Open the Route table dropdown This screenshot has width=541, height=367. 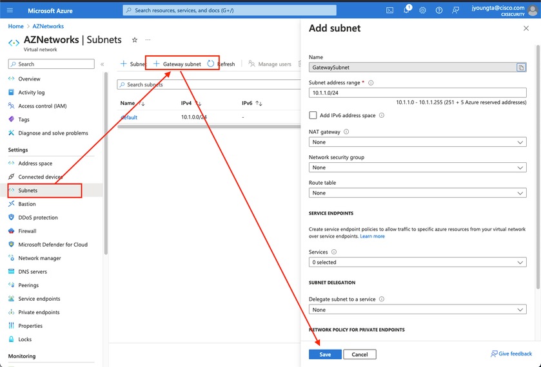tap(417, 193)
